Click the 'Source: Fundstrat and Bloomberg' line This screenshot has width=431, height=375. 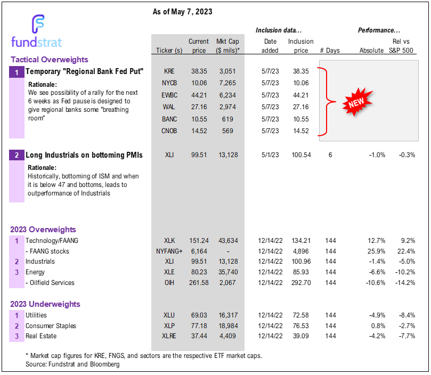[x=72, y=364]
